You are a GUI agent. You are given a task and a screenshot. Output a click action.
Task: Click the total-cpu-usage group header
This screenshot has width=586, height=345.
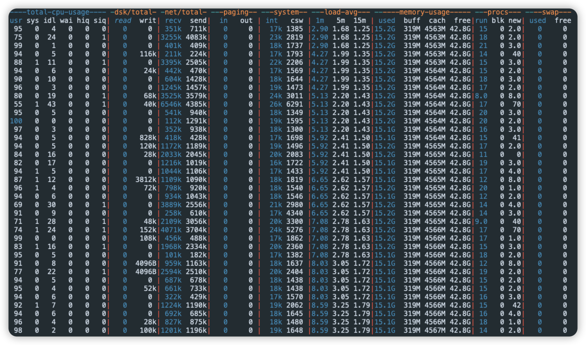[x=58, y=12]
